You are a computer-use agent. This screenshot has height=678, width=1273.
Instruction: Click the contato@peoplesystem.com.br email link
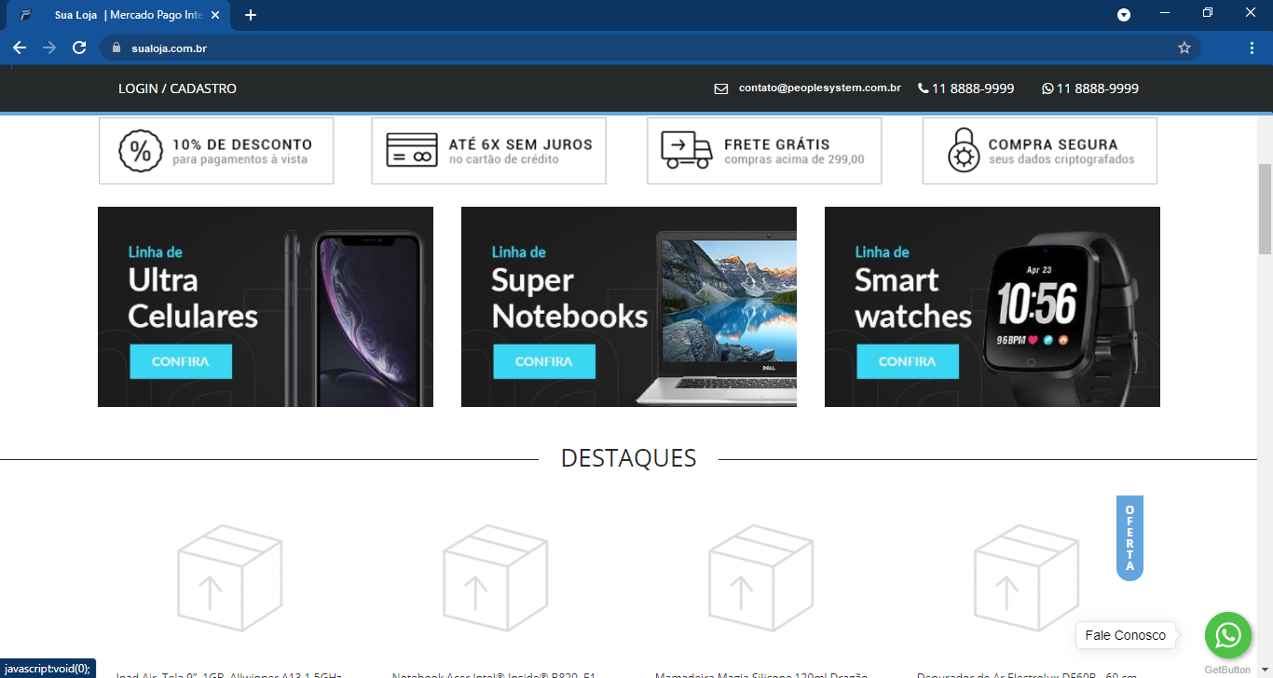pyautogui.click(x=819, y=88)
